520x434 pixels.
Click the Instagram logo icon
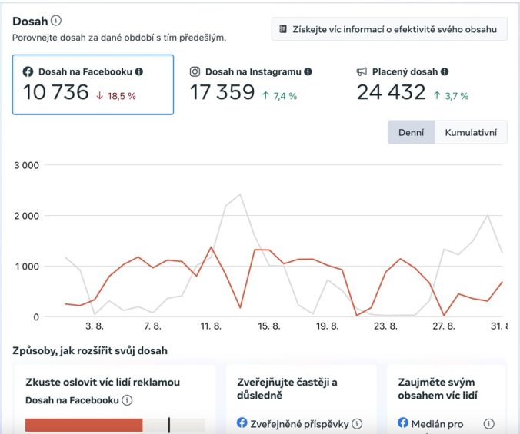[195, 71]
